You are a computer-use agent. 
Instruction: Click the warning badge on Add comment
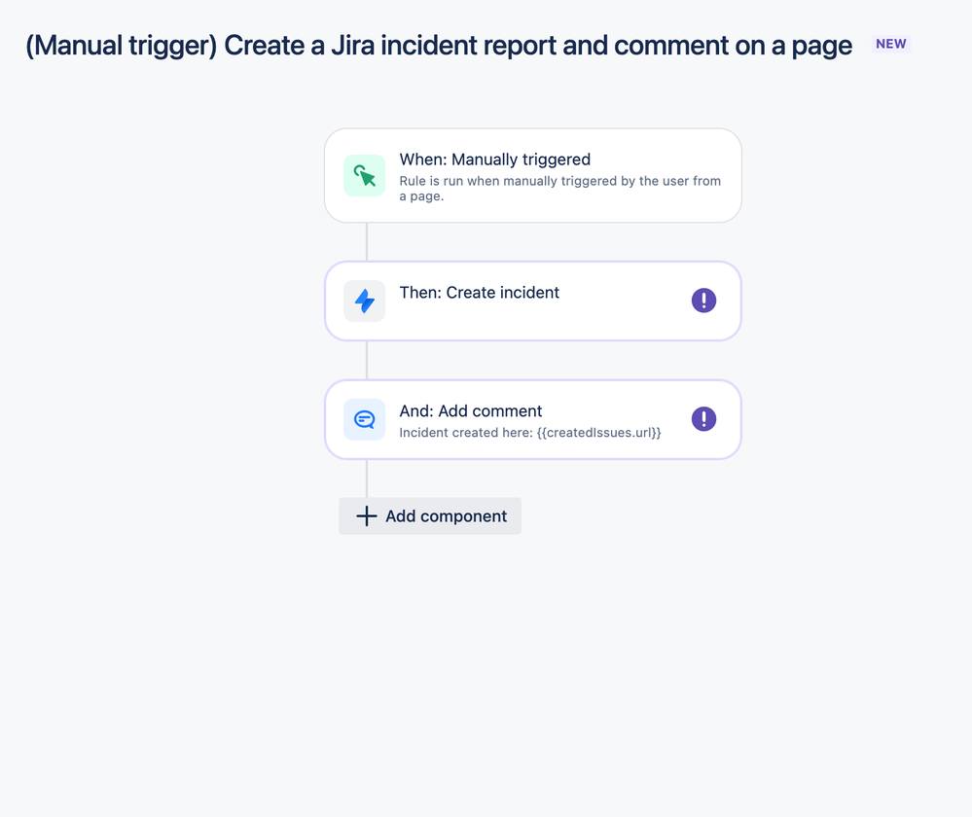pos(703,419)
